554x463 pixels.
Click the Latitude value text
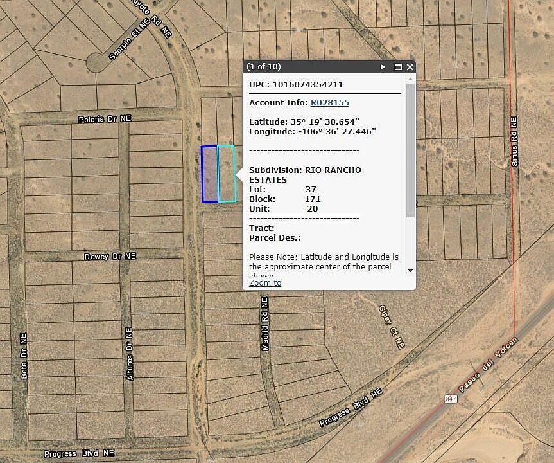coord(325,122)
